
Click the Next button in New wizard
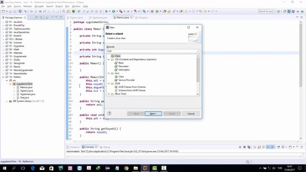tap(153, 114)
